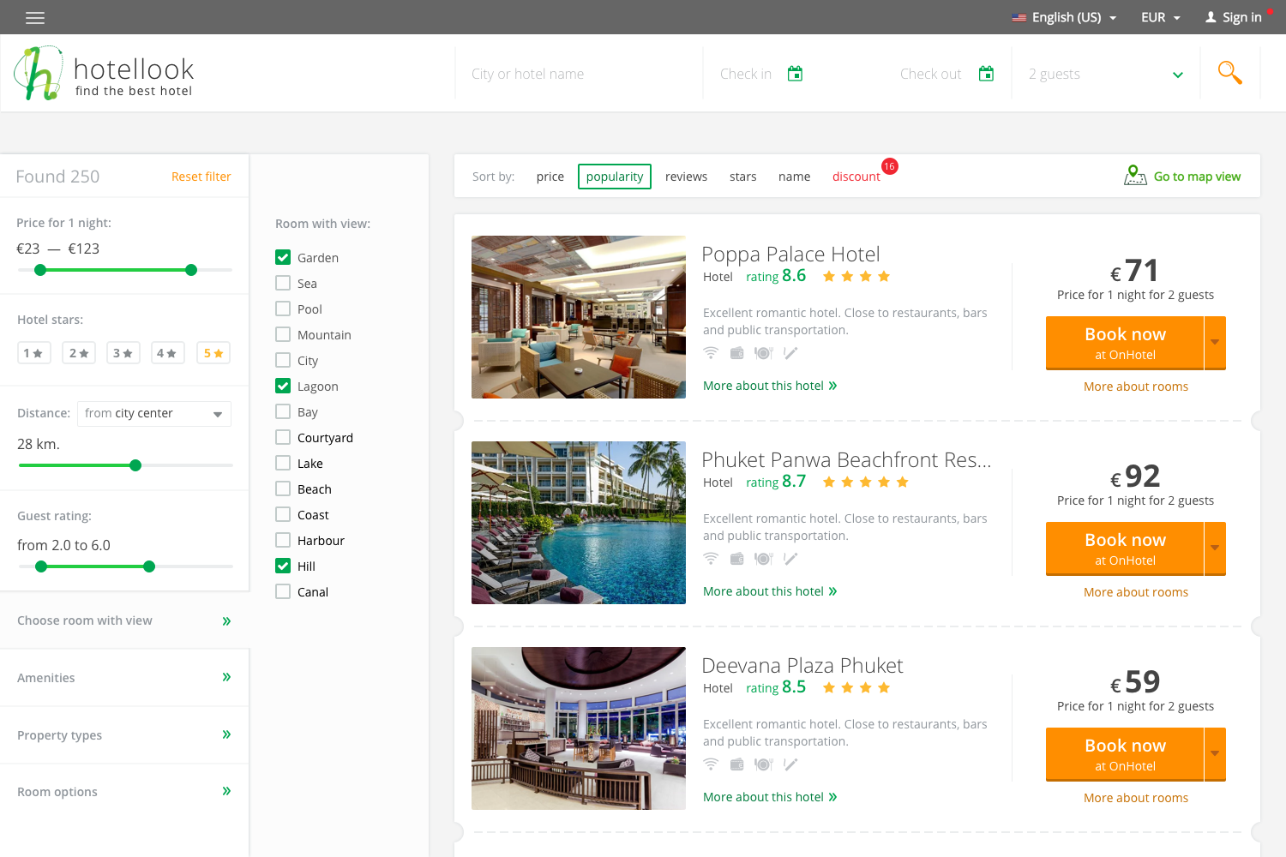Screen dimensions: 1286x857
Task: Click the hotellook logo icon
Action: coord(39,73)
